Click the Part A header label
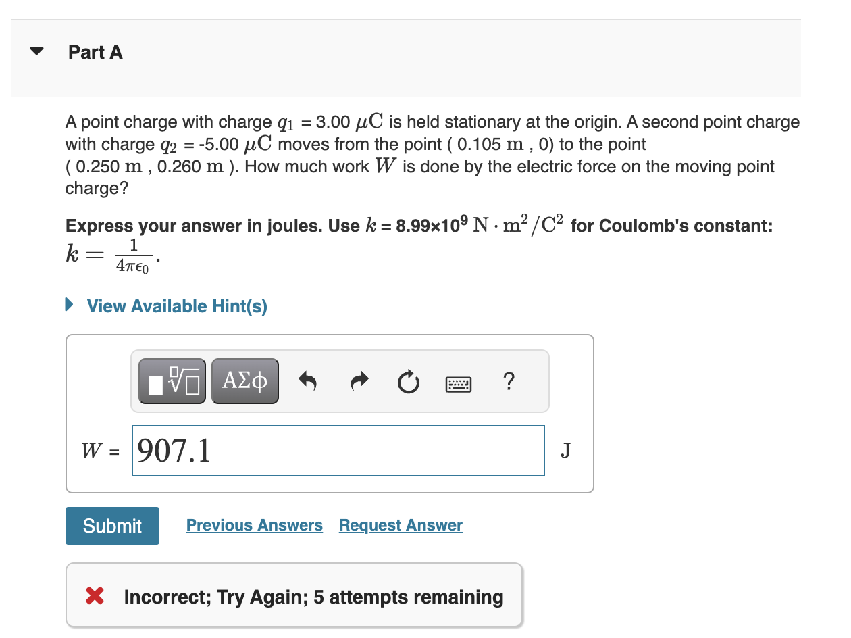 point(95,52)
